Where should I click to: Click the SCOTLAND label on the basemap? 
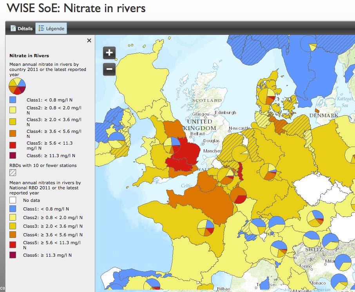click(x=206, y=101)
